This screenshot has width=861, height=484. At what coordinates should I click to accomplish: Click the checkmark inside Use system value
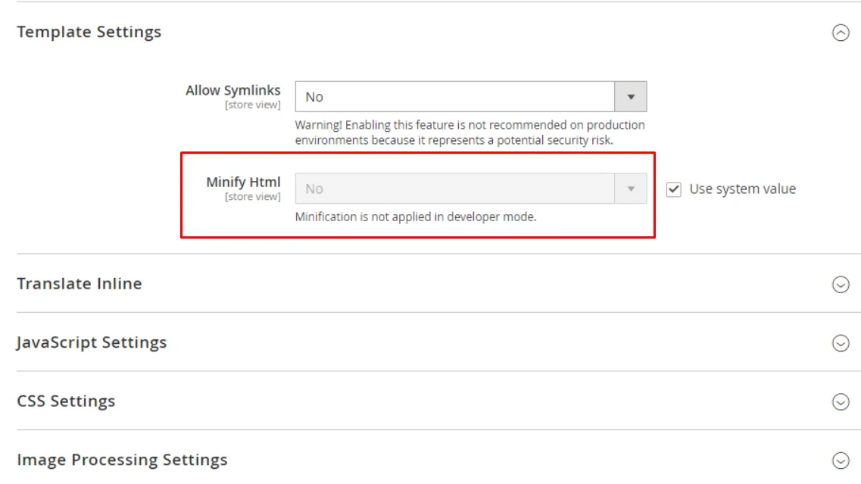[672, 189]
